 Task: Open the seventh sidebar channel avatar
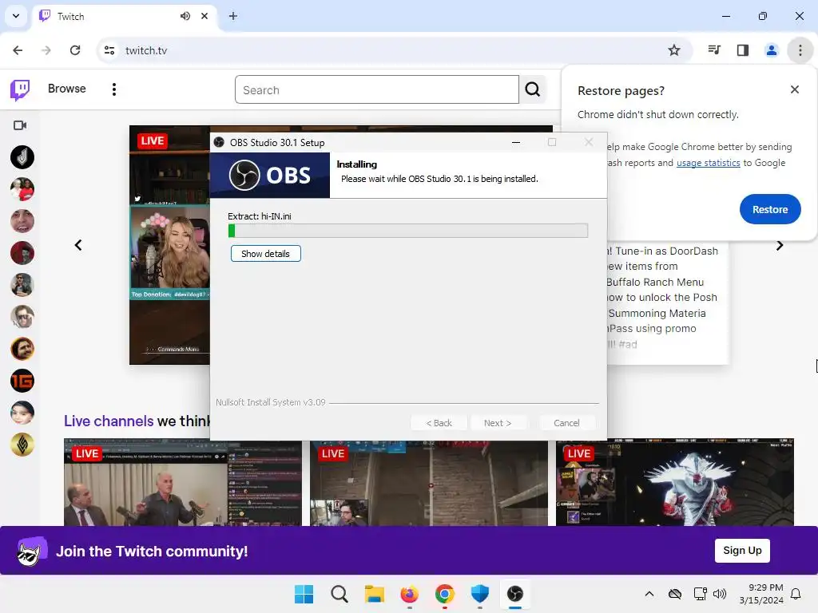(x=22, y=349)
